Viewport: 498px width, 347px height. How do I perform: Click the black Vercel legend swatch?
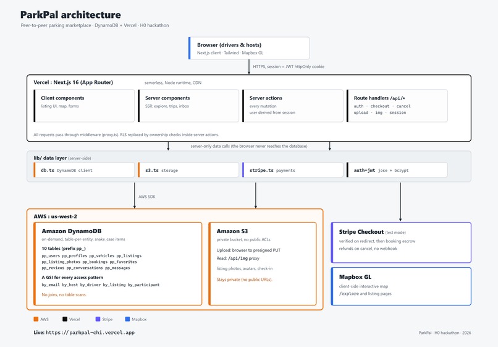(x=65, y=319)
